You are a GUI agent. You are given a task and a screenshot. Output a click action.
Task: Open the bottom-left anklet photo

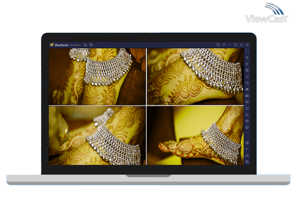(97, 136)
